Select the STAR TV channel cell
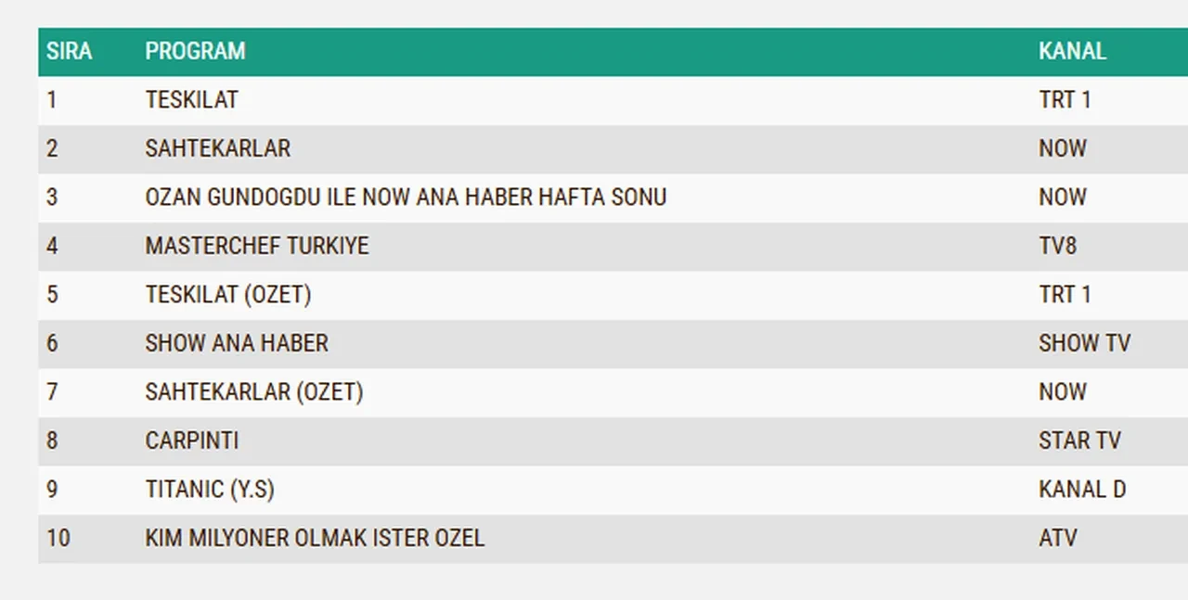Image resolution: width=1188 pixels, height=600 pixels. click(1079, 440)
